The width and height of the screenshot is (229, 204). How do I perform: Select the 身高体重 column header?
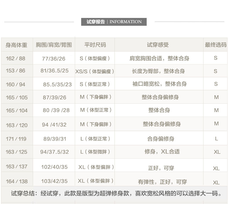[17, 45]
